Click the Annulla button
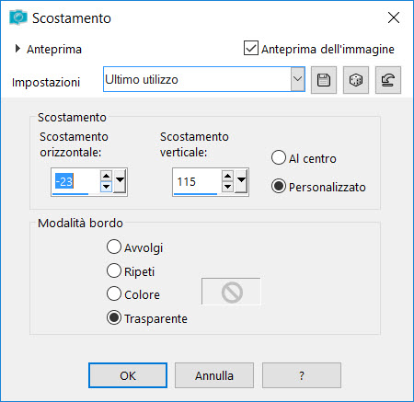Screen dimensions: 414x402 click(214, 375)
